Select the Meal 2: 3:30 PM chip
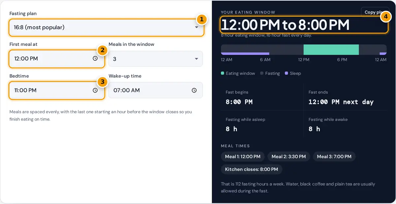This screenshot has width=396, height=204. tap(289, 156)
